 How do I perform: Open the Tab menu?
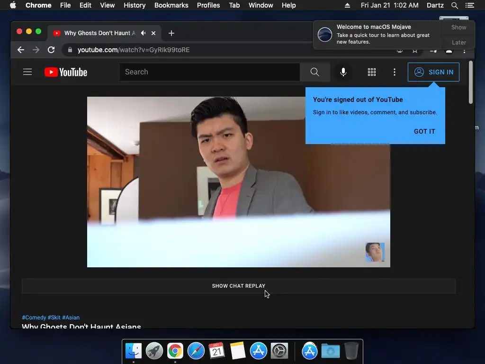pyautogui.click(x=234, y=5)
